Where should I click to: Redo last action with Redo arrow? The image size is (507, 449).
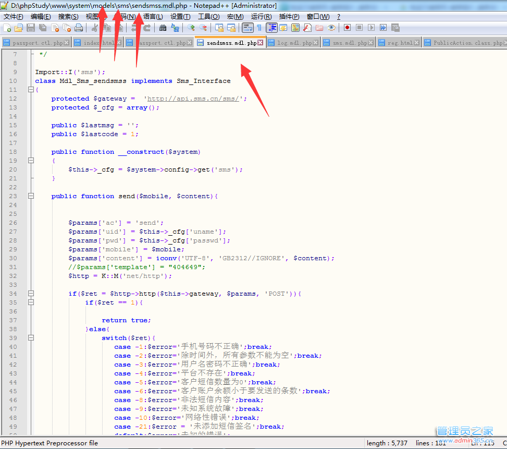click(x=147, y=28)
